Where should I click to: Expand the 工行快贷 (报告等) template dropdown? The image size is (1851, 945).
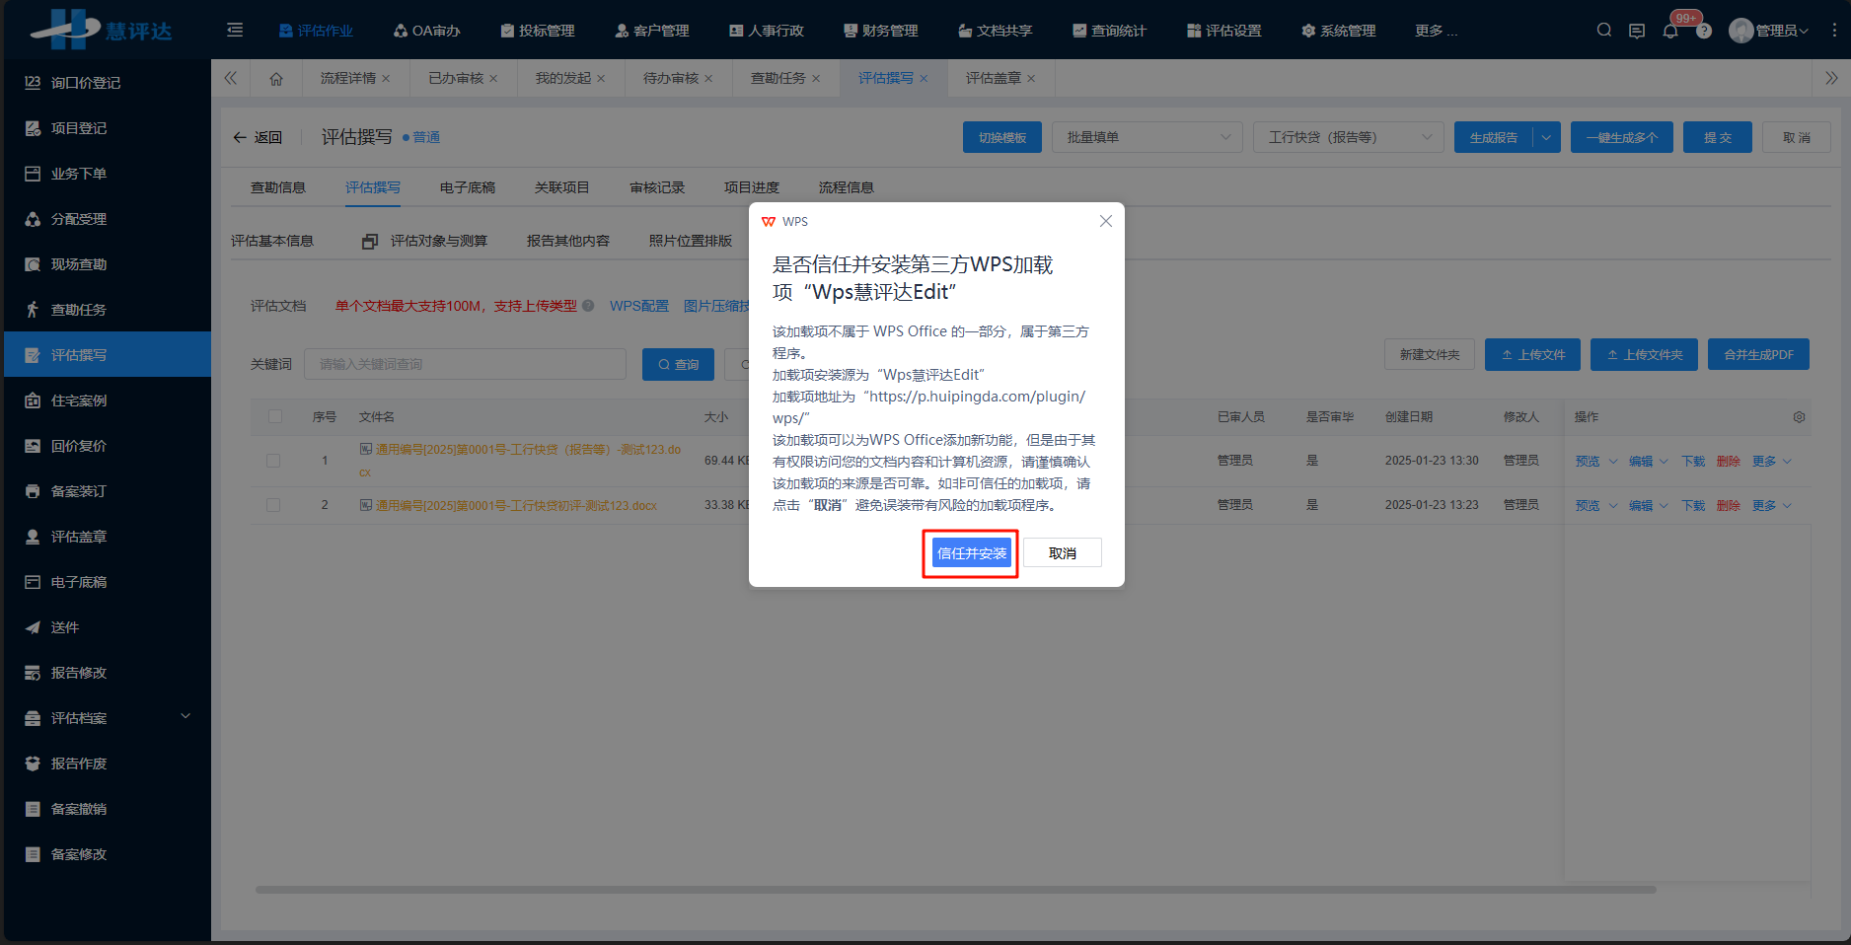(x=1347, y=137)
